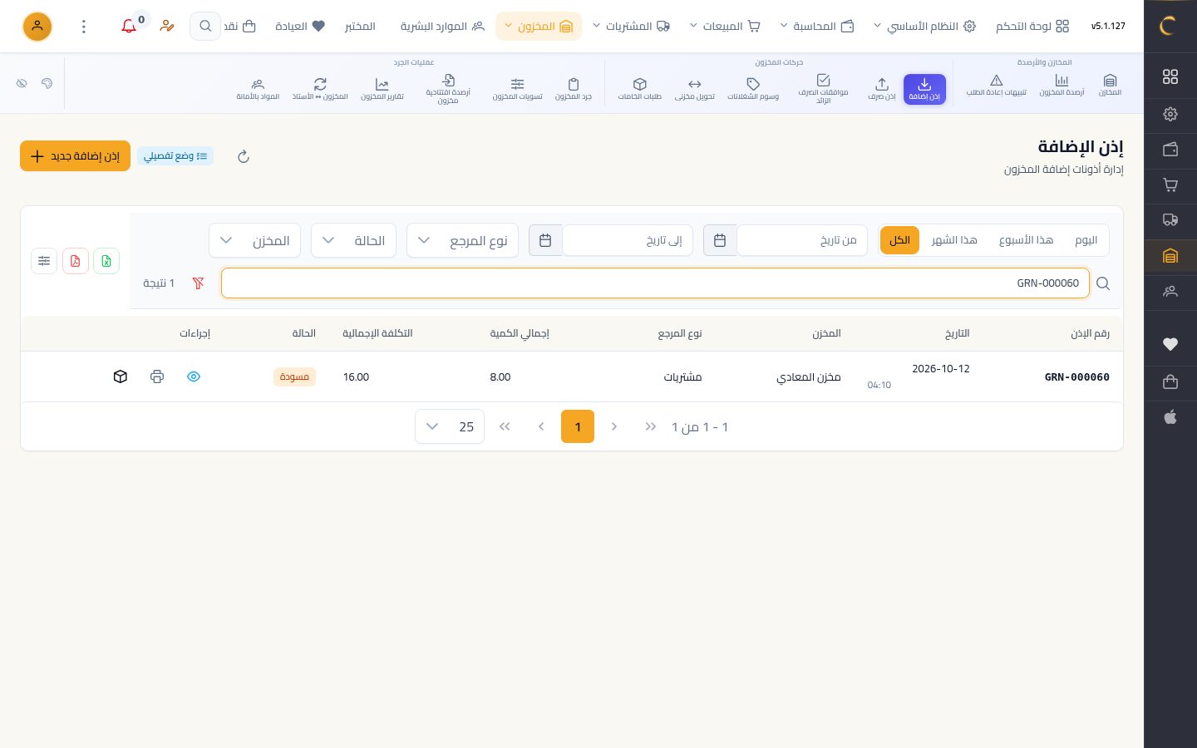
Task: Open the الموارد البشرية menu
Action: tap(442, 27)
